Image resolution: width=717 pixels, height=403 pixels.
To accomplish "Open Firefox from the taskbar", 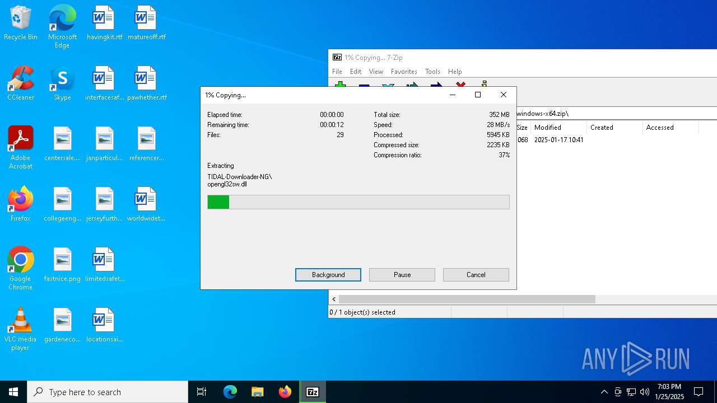I will (285, 392).
